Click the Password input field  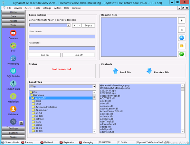[x=62, y=48]
